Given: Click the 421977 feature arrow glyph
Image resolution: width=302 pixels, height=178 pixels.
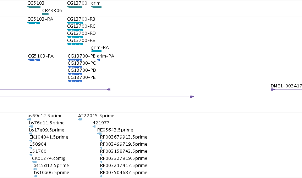Looking at the screenshot, I should (94, 126).
